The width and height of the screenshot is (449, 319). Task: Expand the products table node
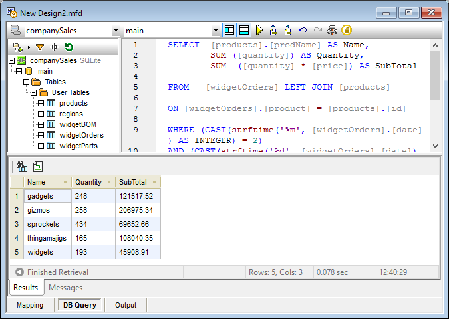tap(41, 103)
